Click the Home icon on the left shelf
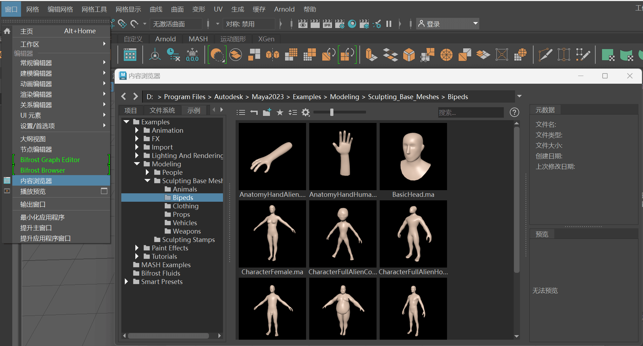The height and width of the screenshot is (346, 643). point(7,31)
